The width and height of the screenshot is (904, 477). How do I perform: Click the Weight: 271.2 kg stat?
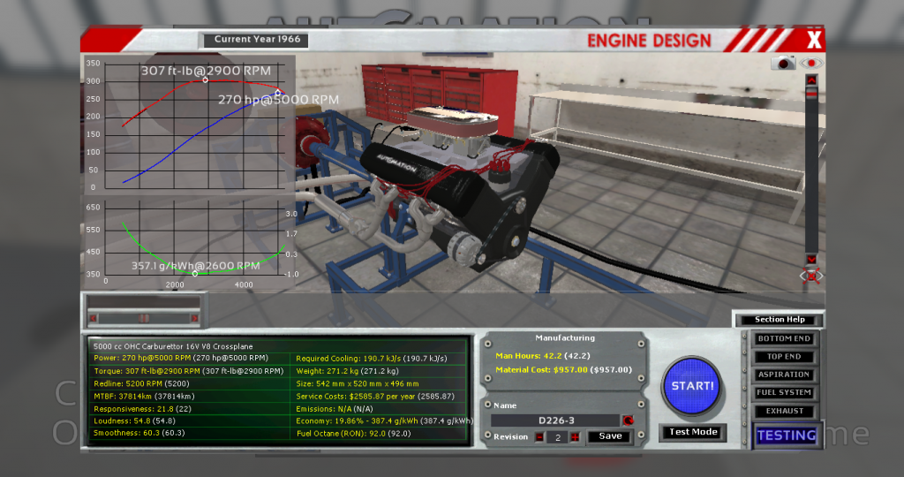tap(347, 371)
